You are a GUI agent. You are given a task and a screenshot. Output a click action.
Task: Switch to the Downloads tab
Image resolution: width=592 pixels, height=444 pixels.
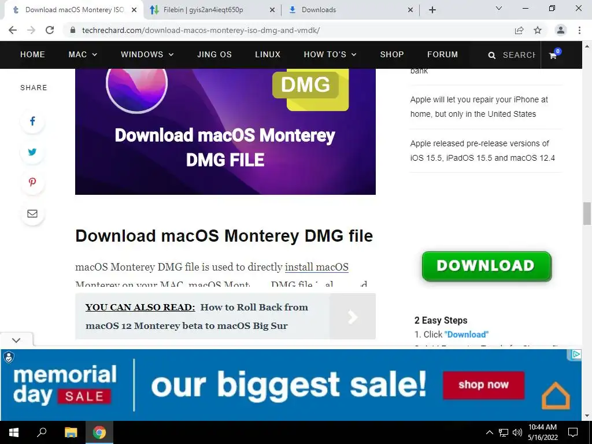(350, 10)
